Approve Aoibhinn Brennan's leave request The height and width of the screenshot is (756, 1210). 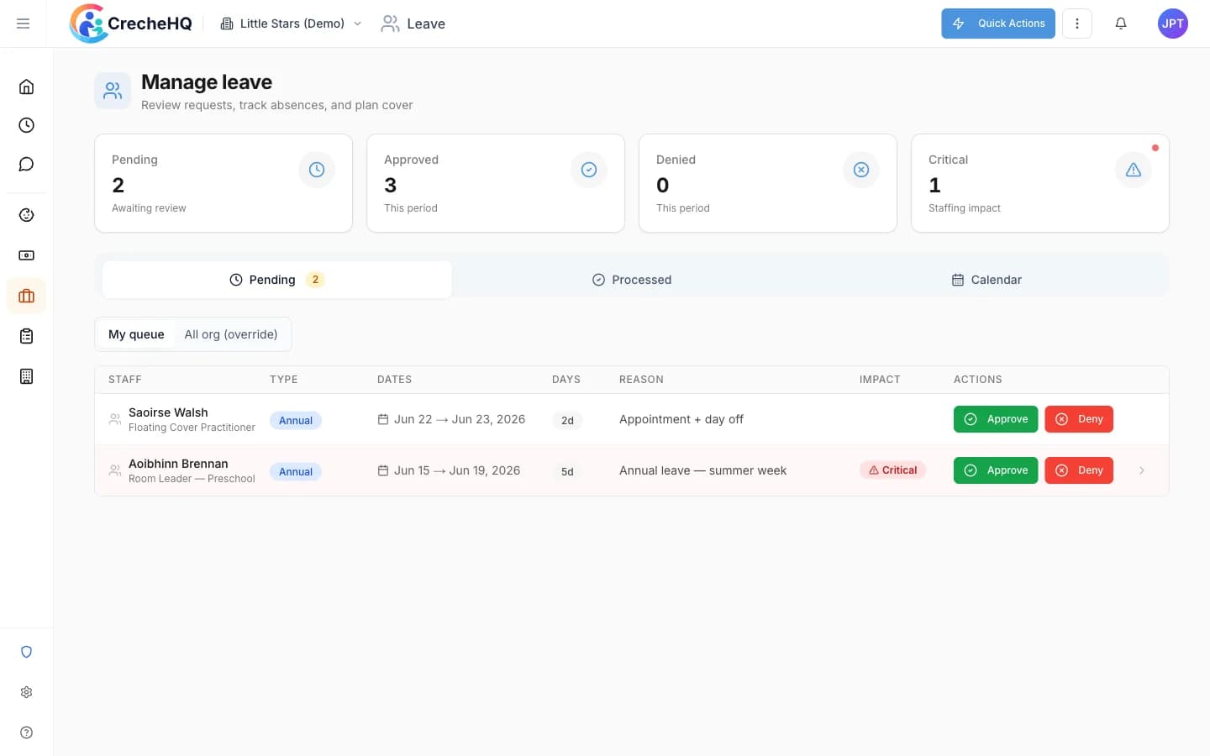pyautogui.click(x=996, y=470)
